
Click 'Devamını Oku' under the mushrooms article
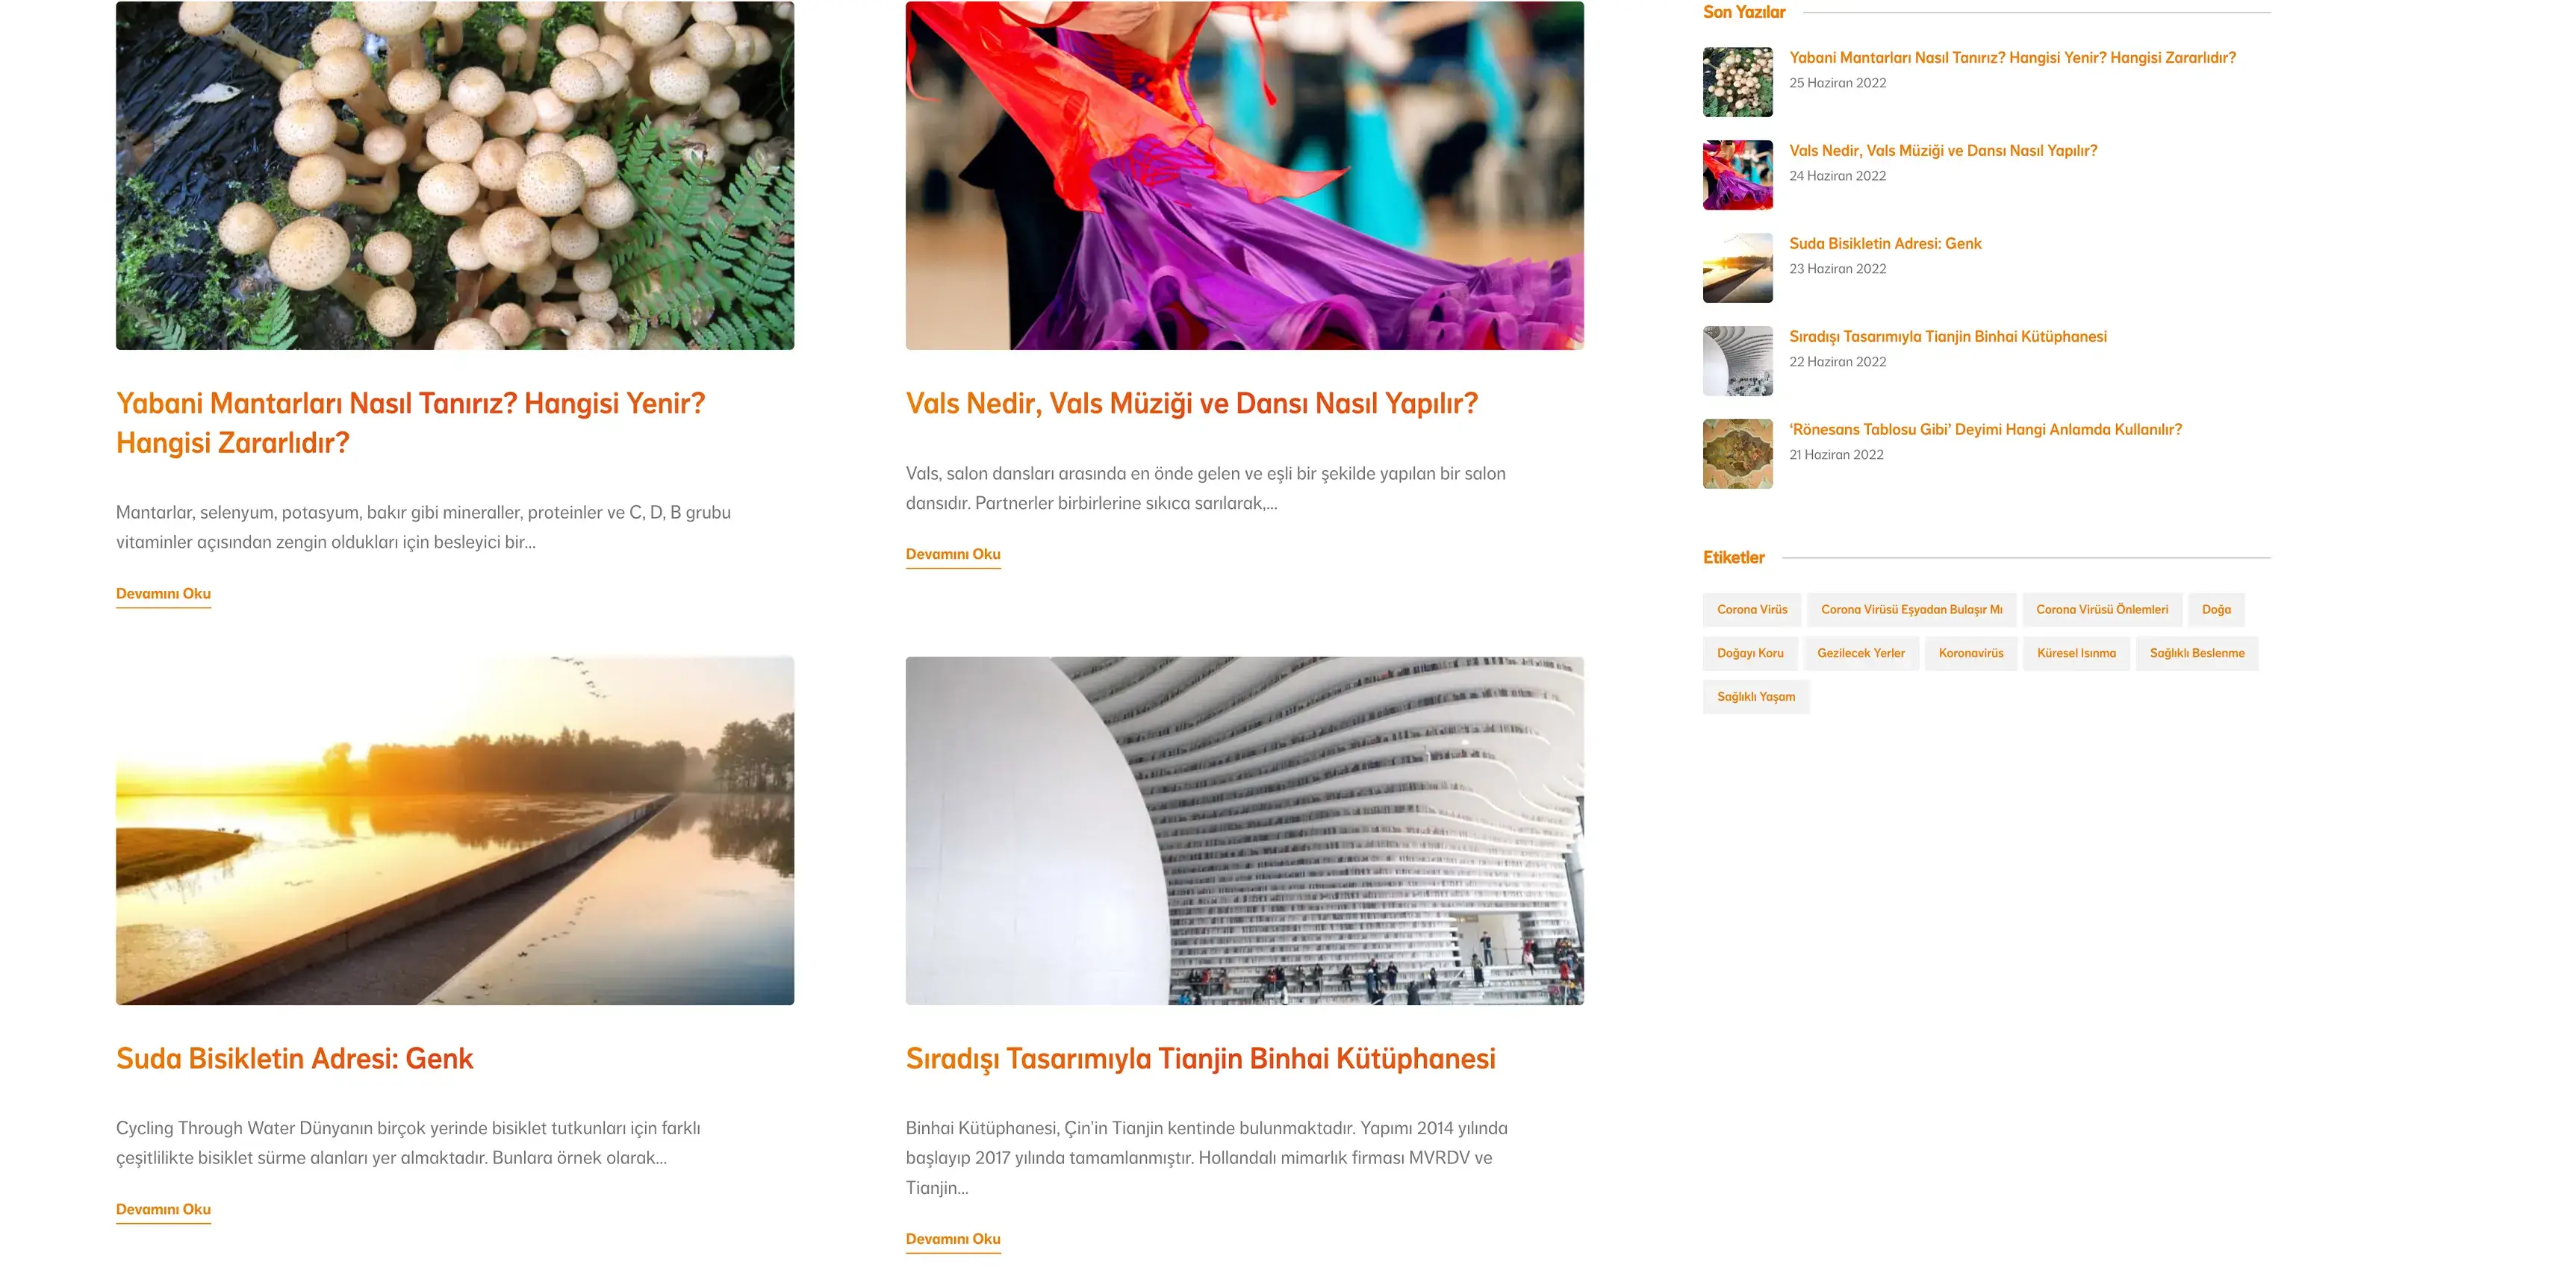(x=163, y=593)
